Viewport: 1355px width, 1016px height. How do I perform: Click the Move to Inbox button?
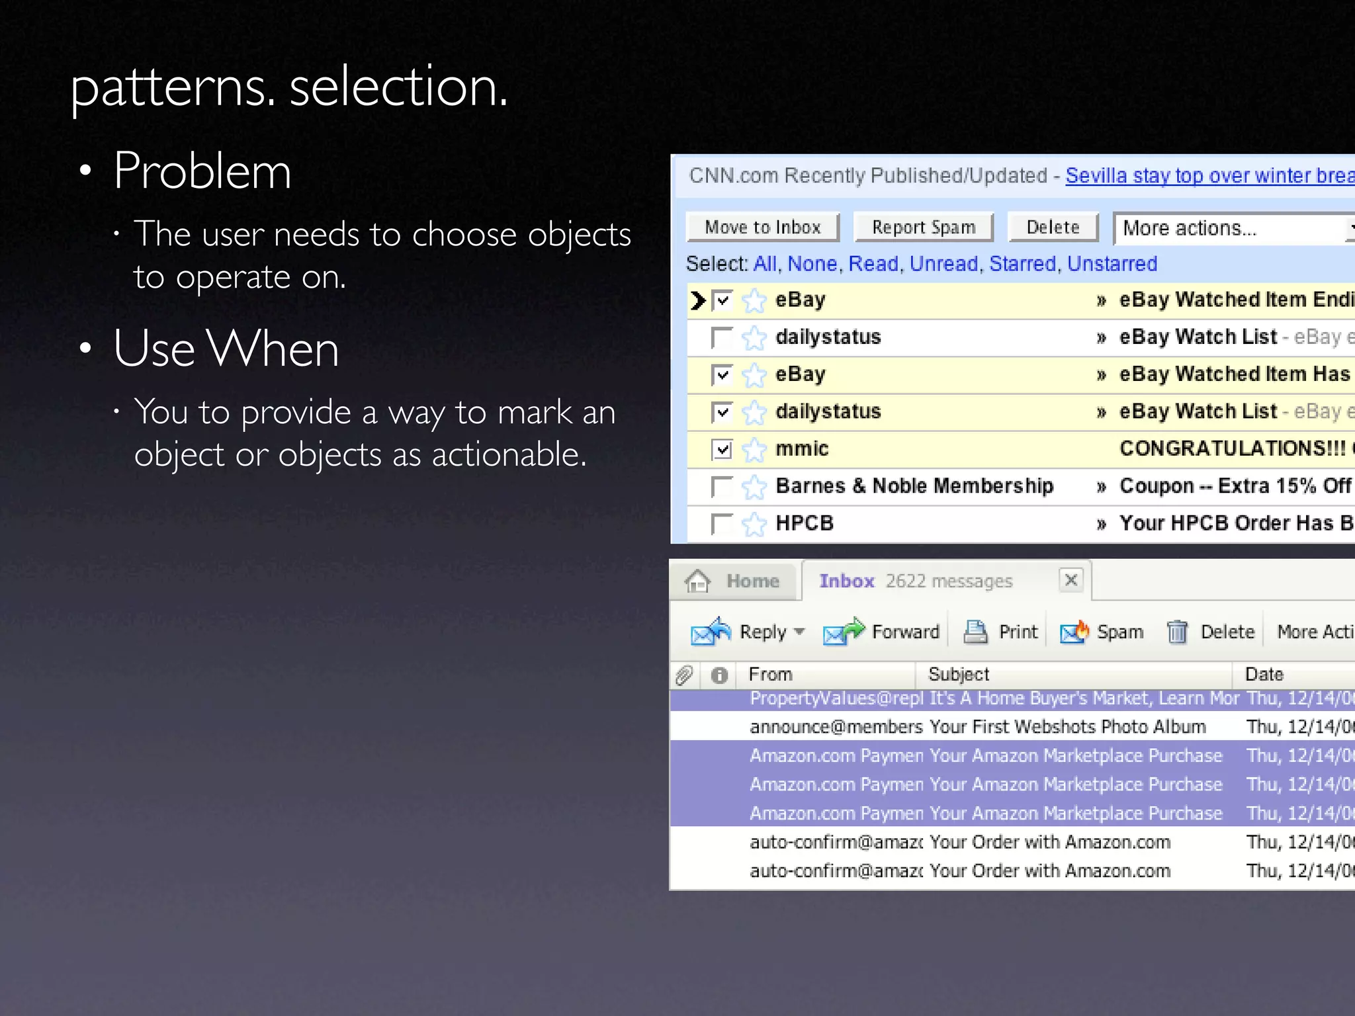pos(763,227)
